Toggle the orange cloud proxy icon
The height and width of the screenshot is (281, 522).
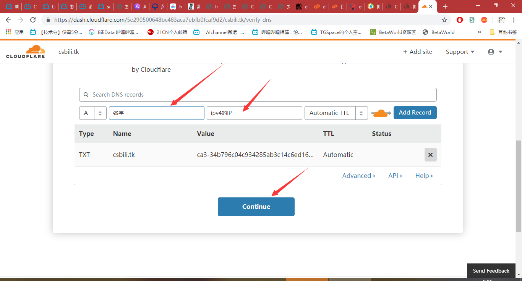pyautogui.click(x=381, y=113)
